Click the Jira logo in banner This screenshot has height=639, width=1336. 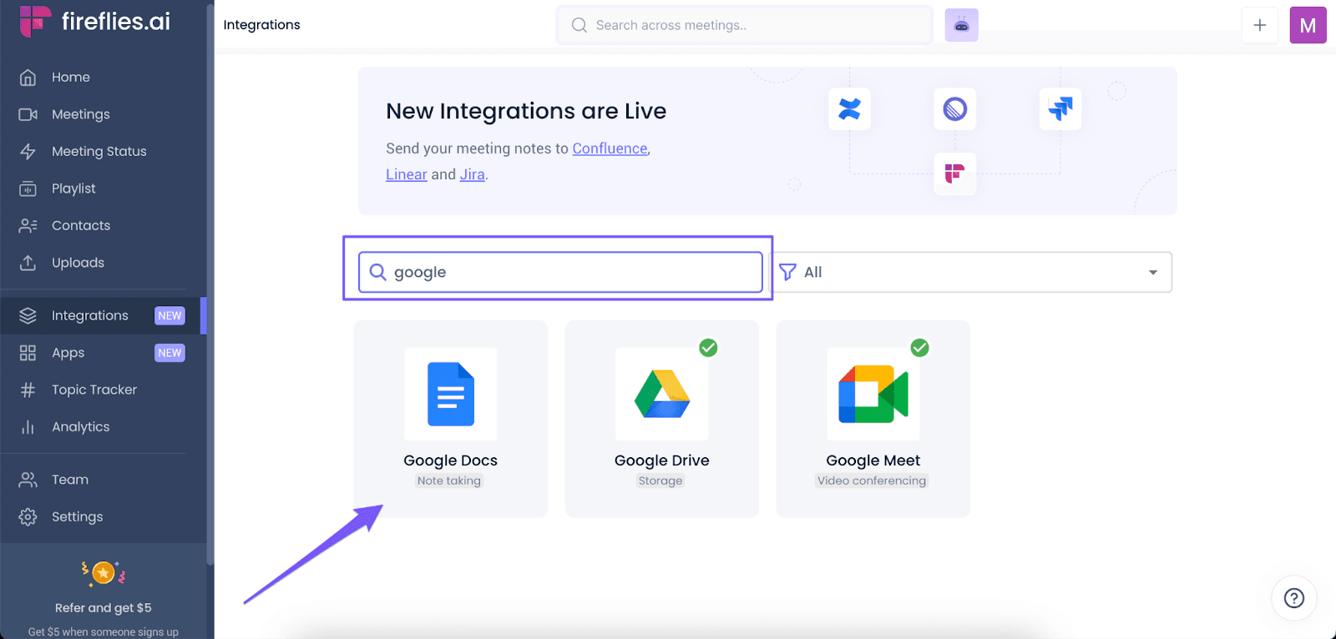[1060, 109]
